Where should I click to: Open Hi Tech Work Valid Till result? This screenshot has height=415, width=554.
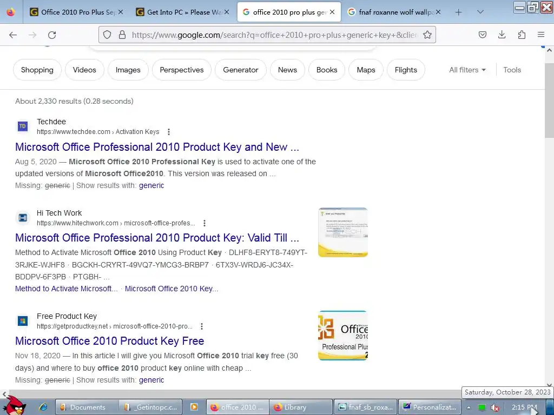157,238
